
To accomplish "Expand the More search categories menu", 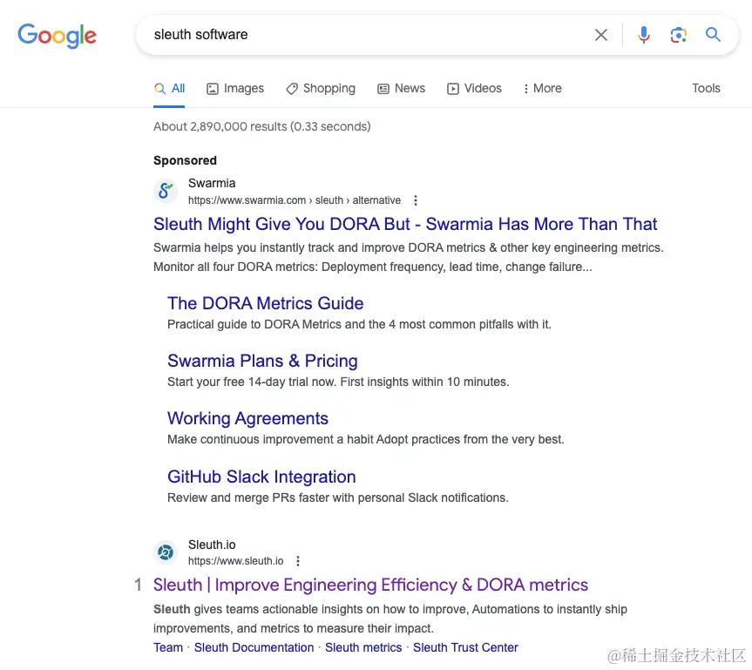I will tap(542, 89).
